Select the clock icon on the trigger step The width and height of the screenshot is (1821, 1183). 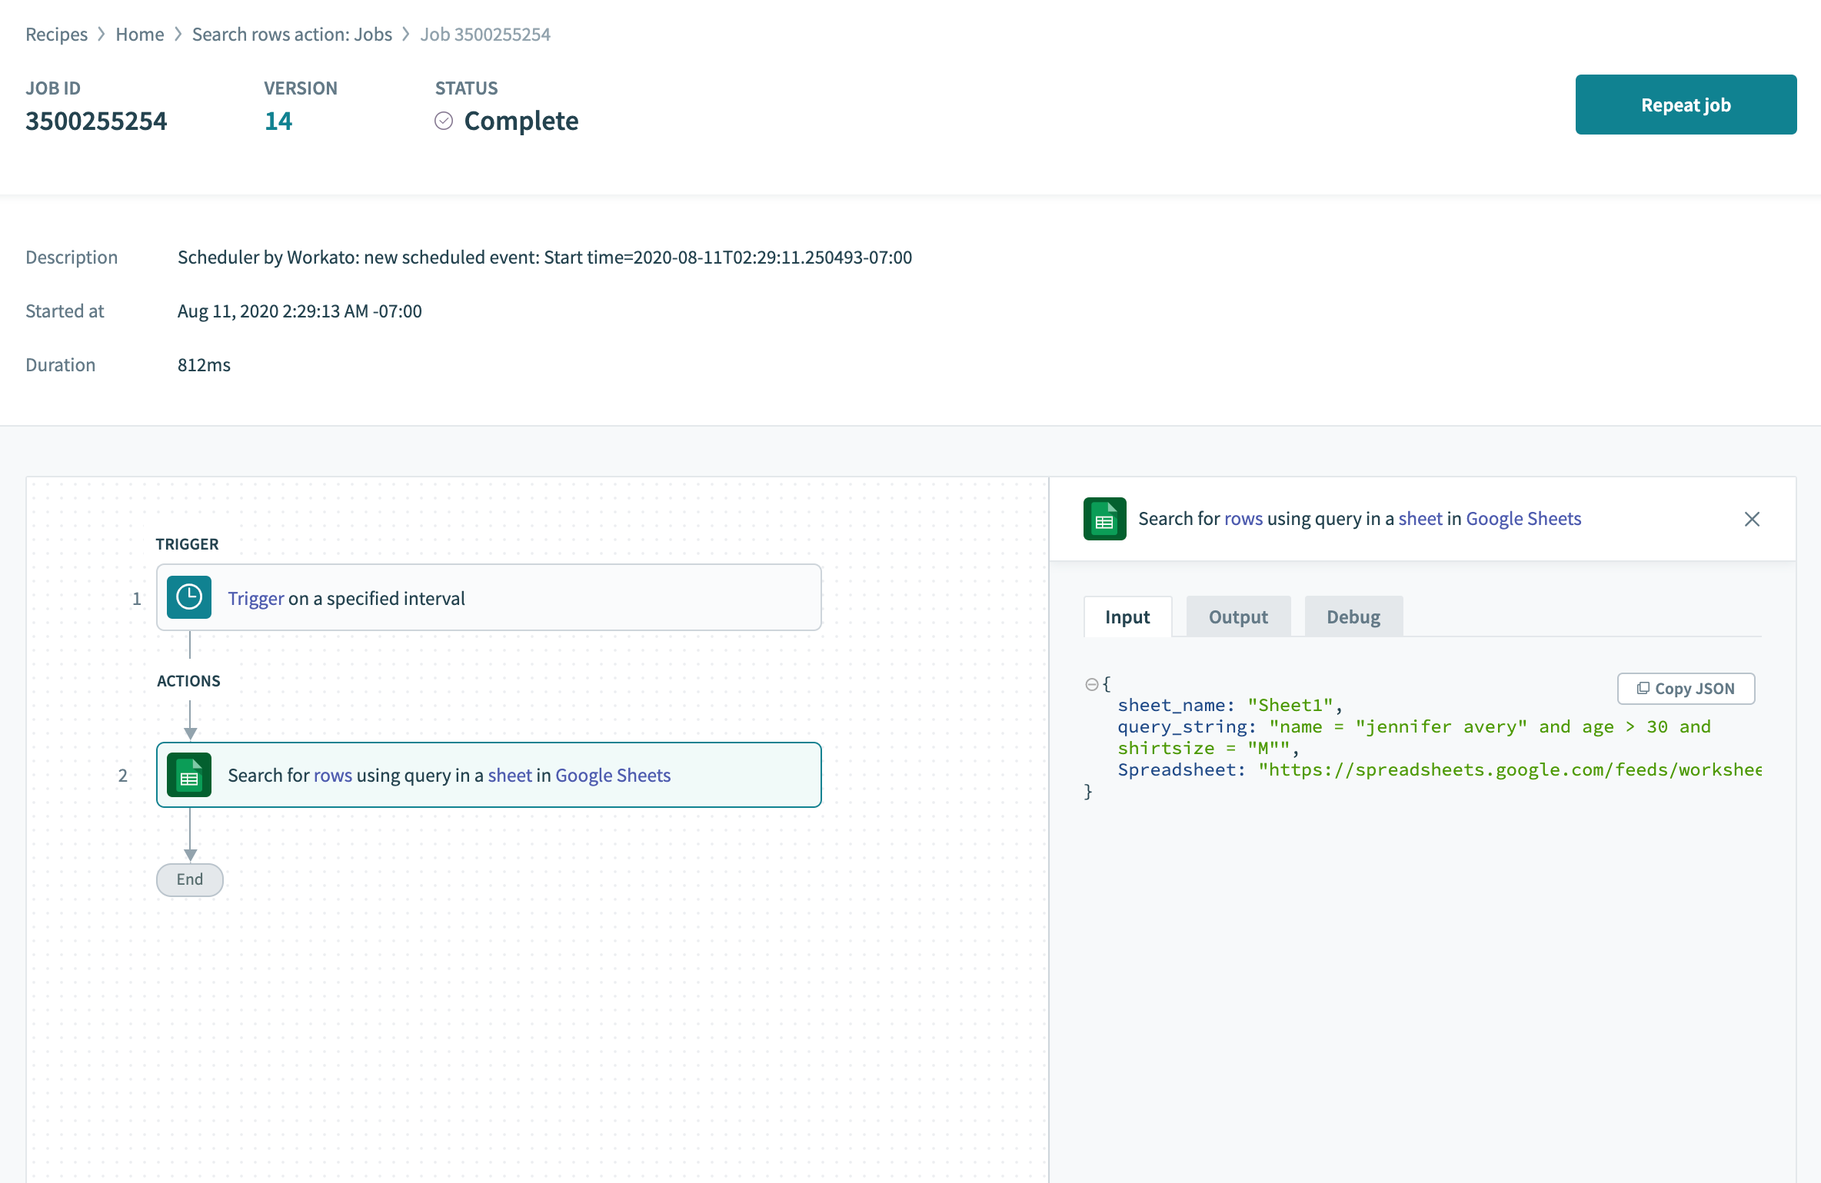click(188, 597)
